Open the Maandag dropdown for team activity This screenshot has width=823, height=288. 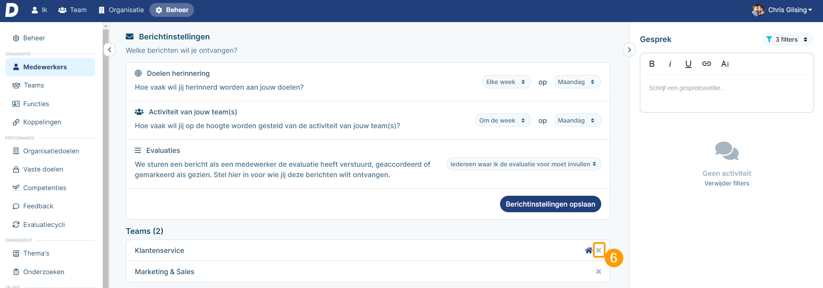(x=577, y=120)
